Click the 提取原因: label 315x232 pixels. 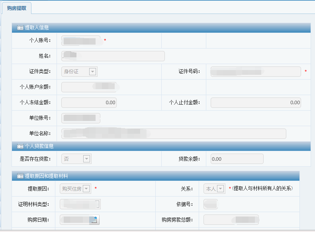[x=38, y=189]
